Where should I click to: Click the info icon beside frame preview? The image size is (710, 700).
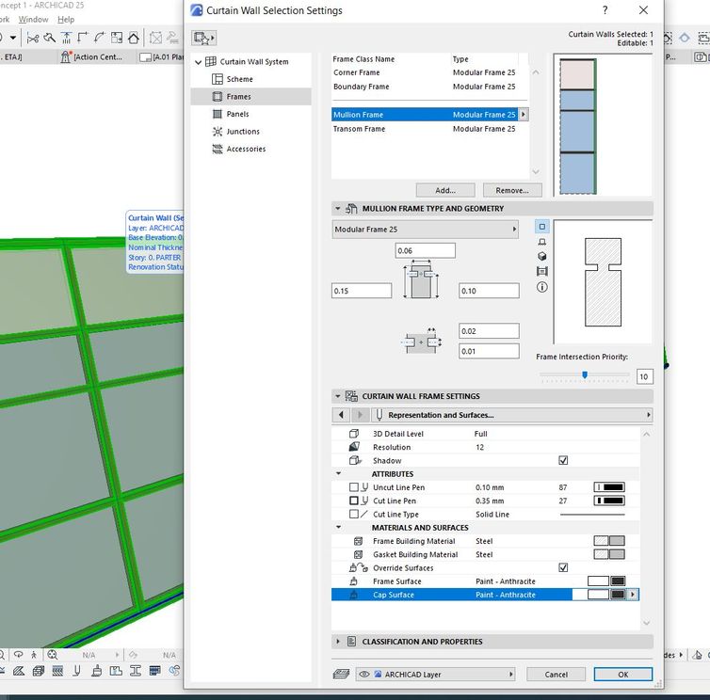[x=541, y=287]
